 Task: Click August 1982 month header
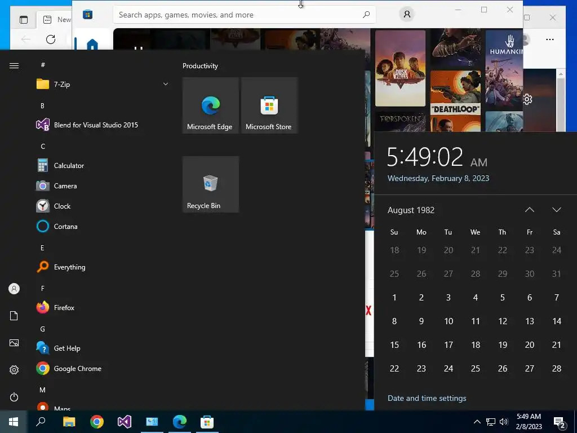click(x=411, y=210)
